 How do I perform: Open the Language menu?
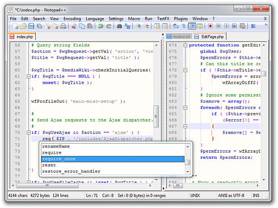point(95,19)
